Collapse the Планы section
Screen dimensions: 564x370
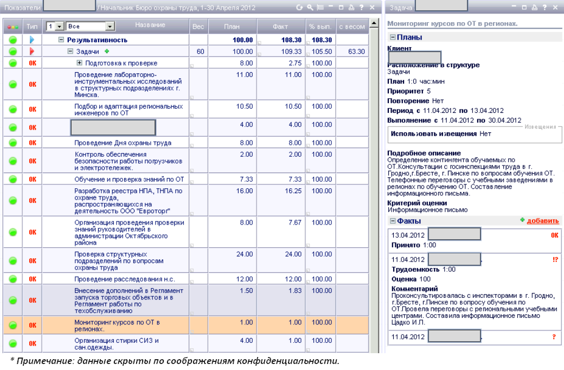(x=393, y=37)
